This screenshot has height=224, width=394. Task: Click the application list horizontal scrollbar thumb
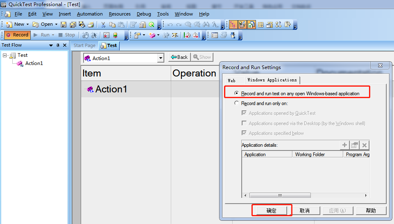tap(280, 195)
